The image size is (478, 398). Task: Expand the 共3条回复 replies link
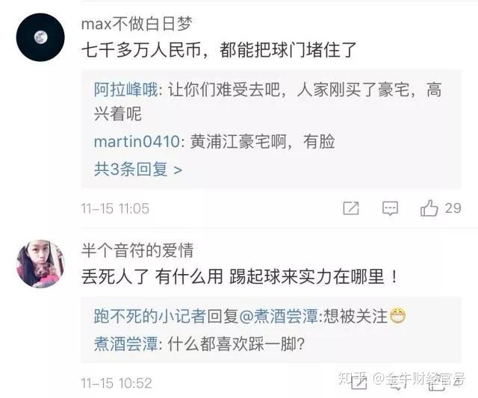[138, 170]
